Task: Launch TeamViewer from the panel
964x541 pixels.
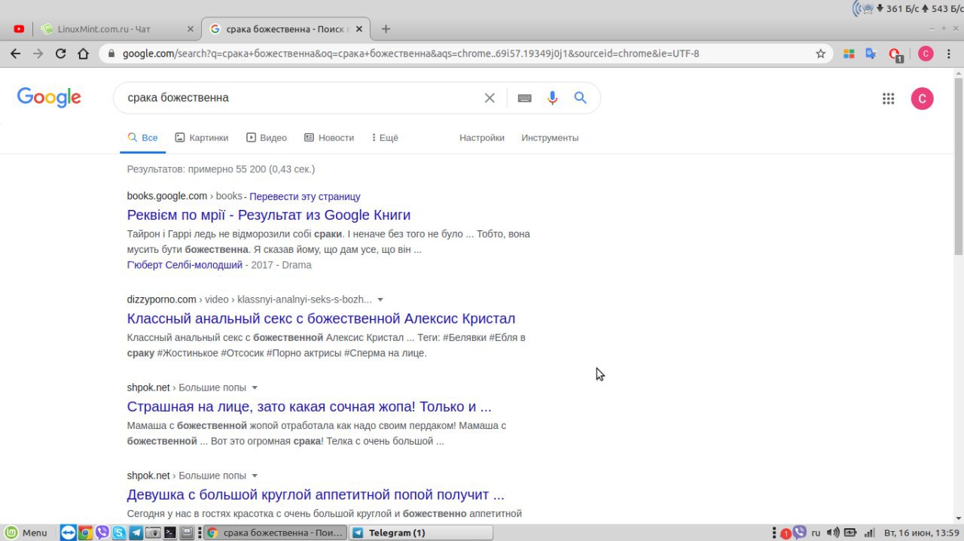Action: (x=68, y=533)
